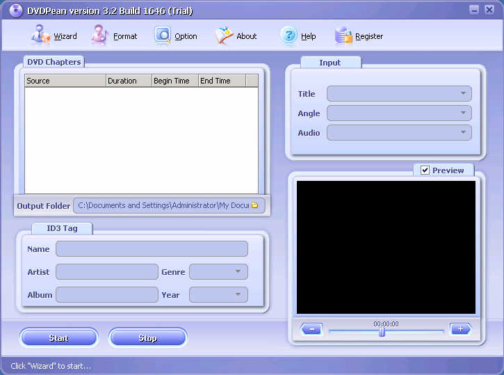The image size is (504, 375).
Task: Sort by the End Time column header
Action: [222, 81]
